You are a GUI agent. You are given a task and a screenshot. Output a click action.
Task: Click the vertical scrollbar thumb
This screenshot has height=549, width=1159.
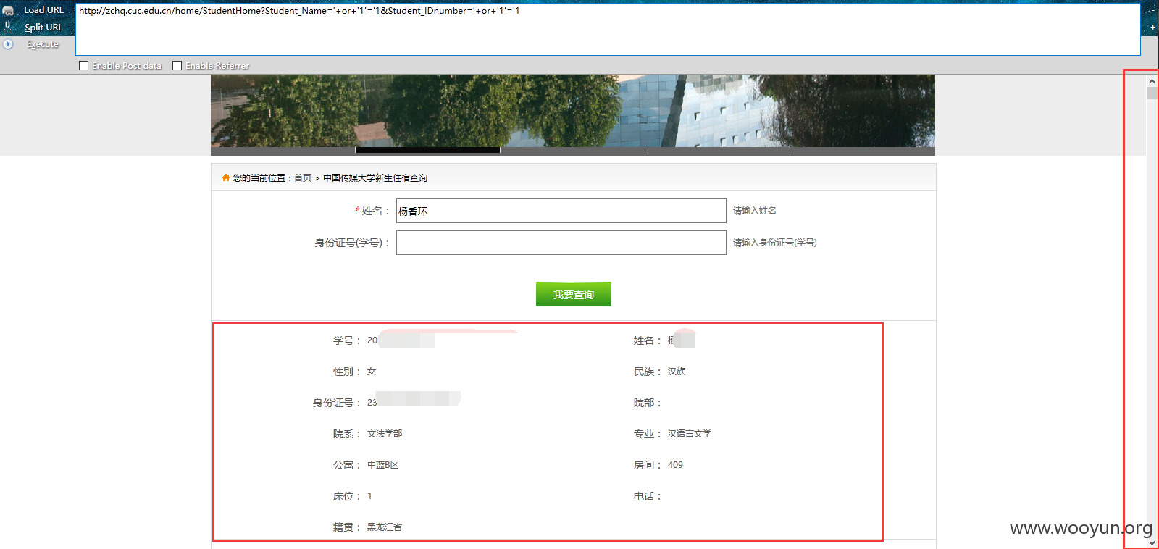pyautogui.click(x=1152, y=93)
